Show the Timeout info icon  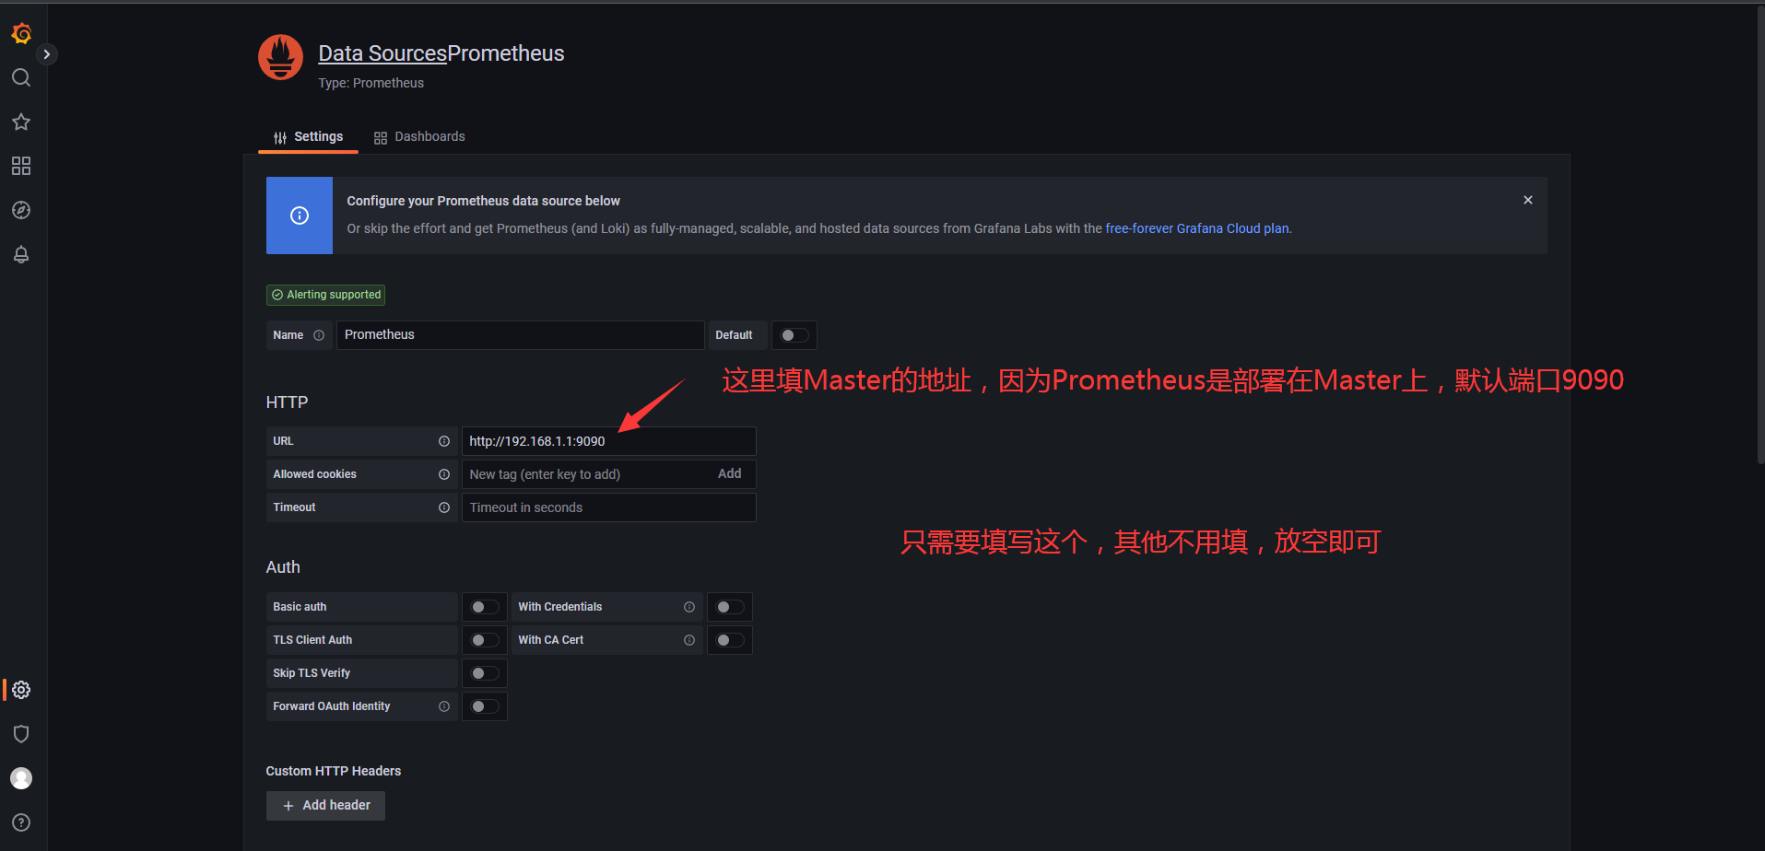[444, 507]
